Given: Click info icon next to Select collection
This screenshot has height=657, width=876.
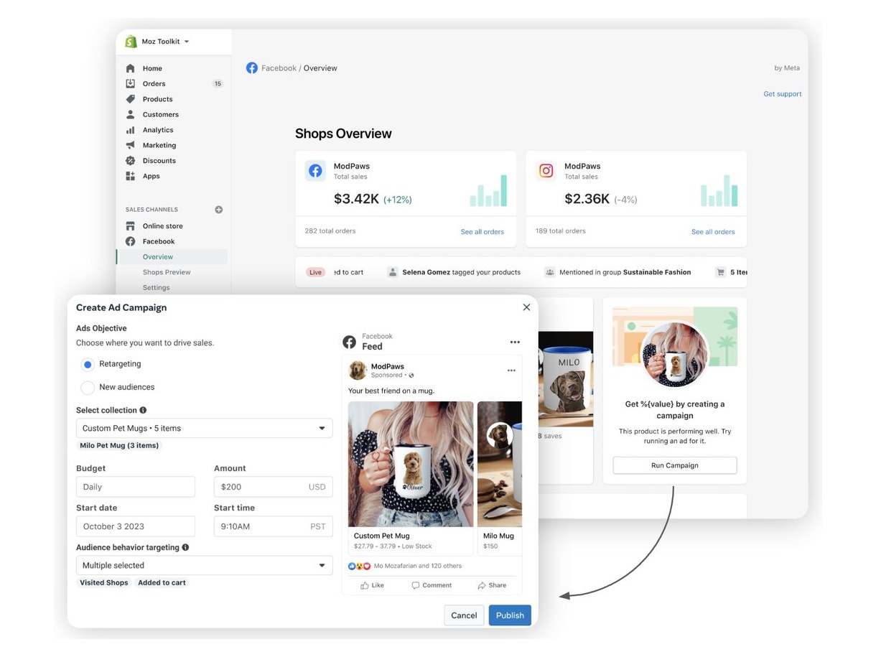Looking at the screenshot, I should (x=143, y=410).
